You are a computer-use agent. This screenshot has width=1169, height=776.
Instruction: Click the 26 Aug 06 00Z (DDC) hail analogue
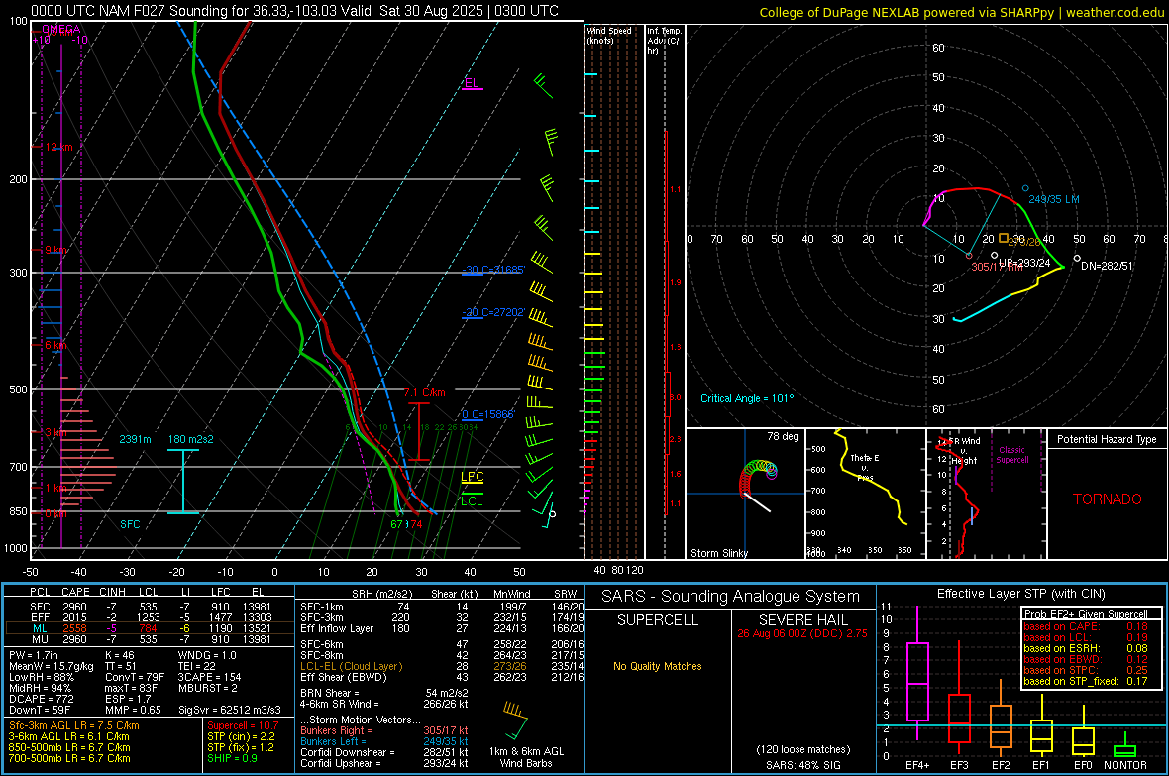pos(802,633)
